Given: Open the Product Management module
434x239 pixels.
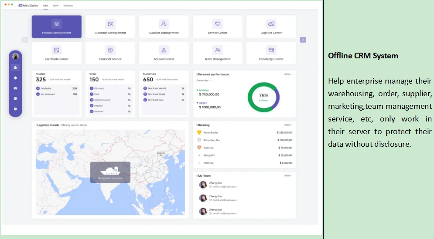Looking at the screenshot, I should tap(56, 27).
